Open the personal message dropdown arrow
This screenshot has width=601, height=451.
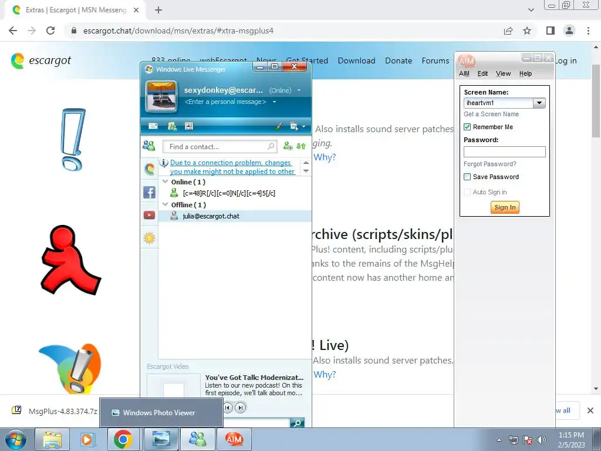(275, 102)
